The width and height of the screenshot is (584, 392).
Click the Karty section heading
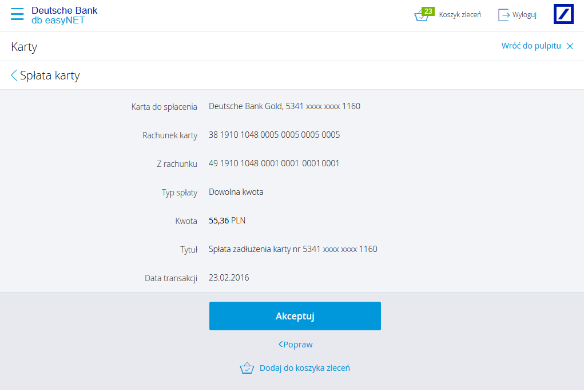[x=24, y=47]
